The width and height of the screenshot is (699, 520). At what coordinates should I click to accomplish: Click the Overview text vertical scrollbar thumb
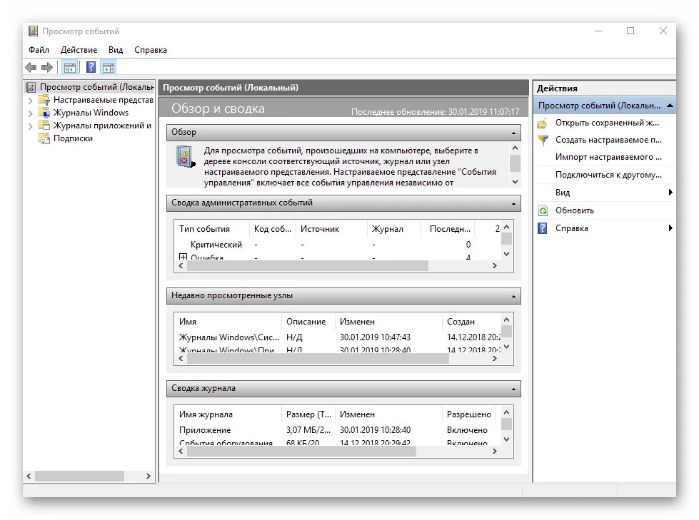pyautogui.click(x=515, y=163)
